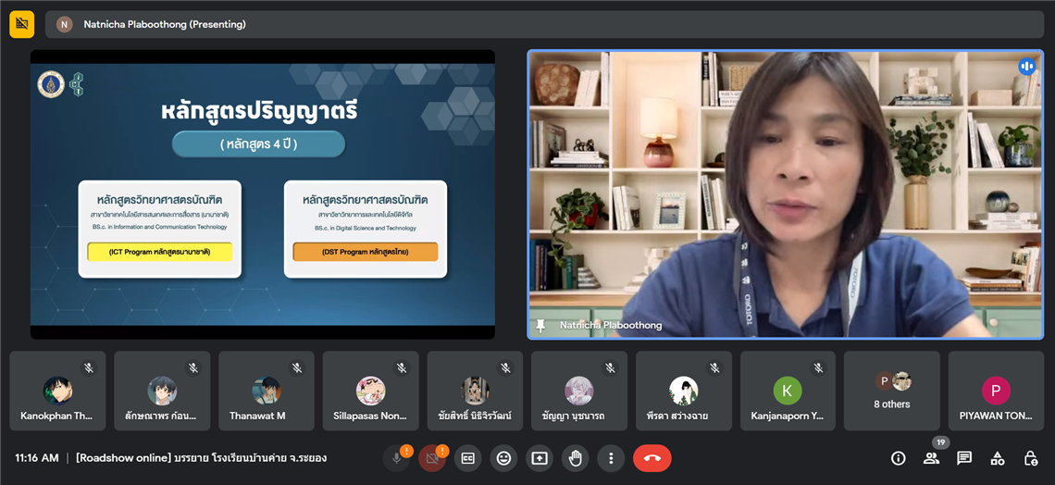Viewport: 1055px width, 485px height.
Task: Raise your hand
Action: click(x=575, y=458)
